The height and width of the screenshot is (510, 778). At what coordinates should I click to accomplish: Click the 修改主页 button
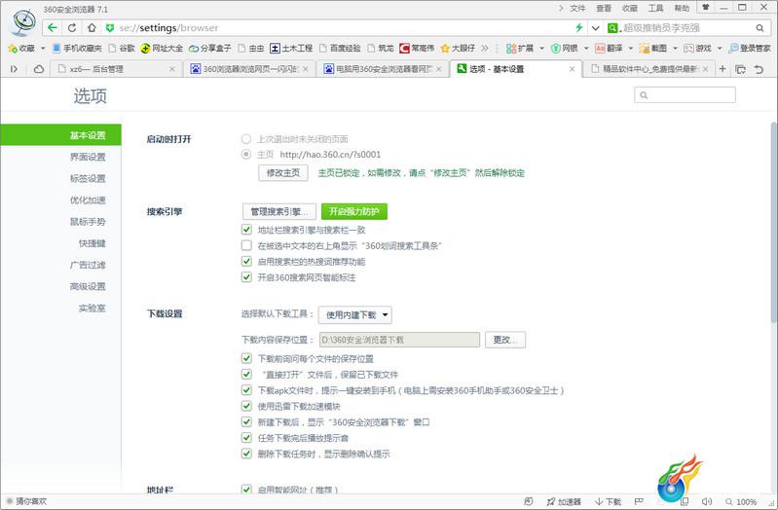pos(283,172)
